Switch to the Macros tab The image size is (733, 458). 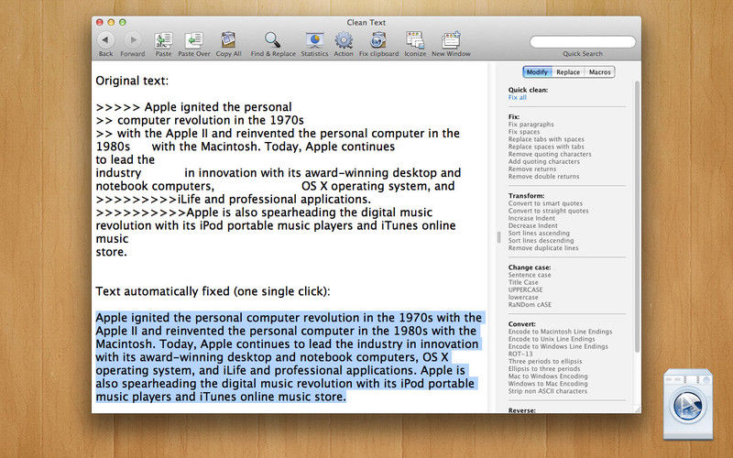(600, 72)
